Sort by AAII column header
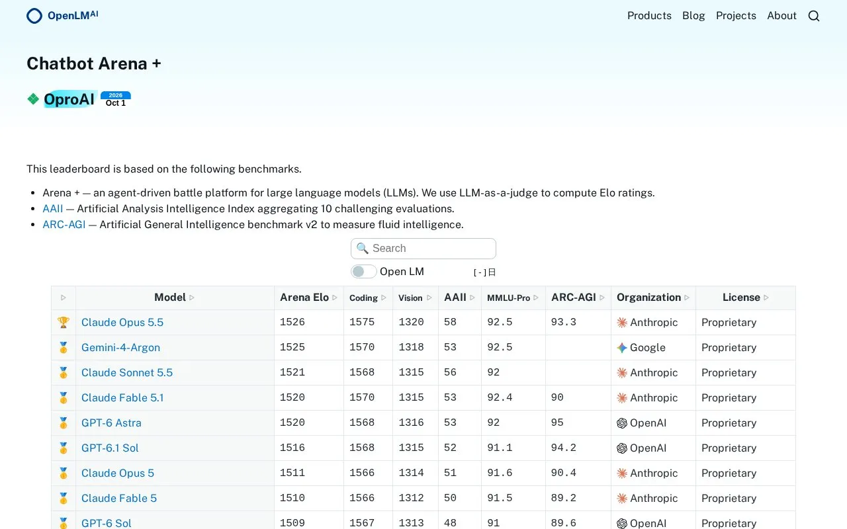The width and height of the screenshot is (847, 529). tap(460, 298)
